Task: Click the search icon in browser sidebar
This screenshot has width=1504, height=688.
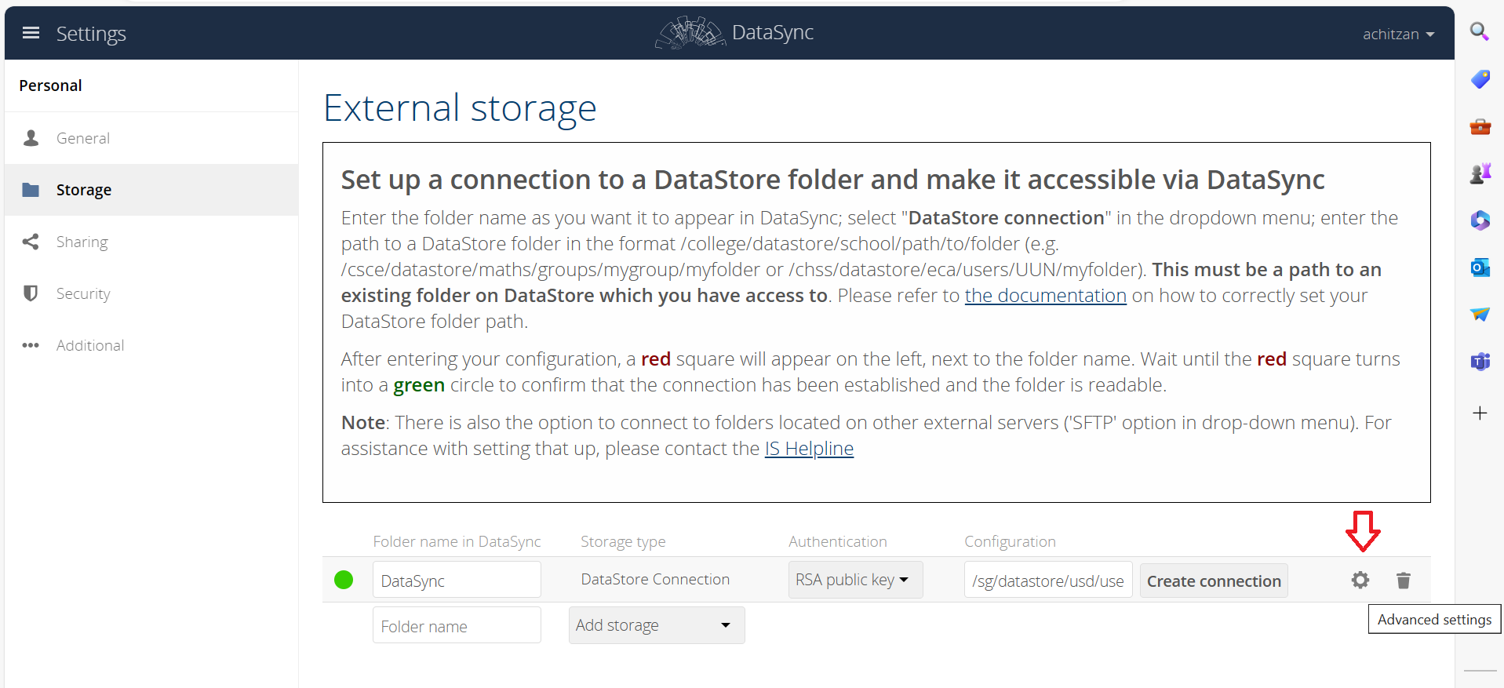Action: click(x=1480, y=31)
